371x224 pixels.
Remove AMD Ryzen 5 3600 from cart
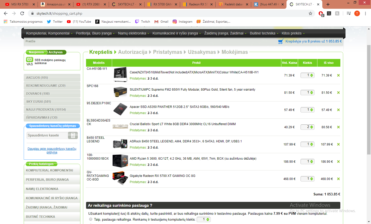coord(338,162)
